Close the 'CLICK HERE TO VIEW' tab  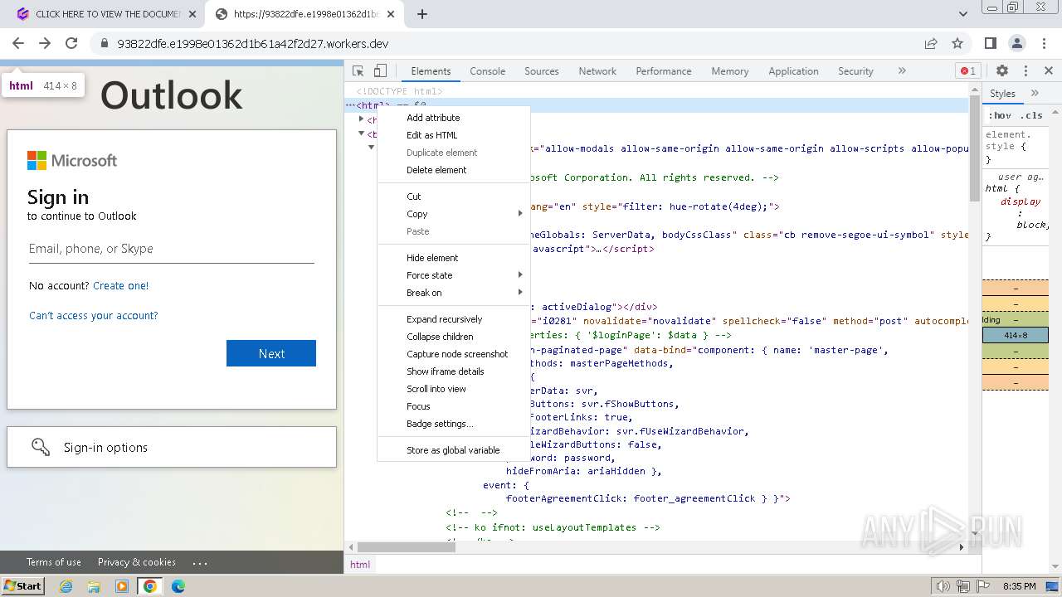click(192, 14)
